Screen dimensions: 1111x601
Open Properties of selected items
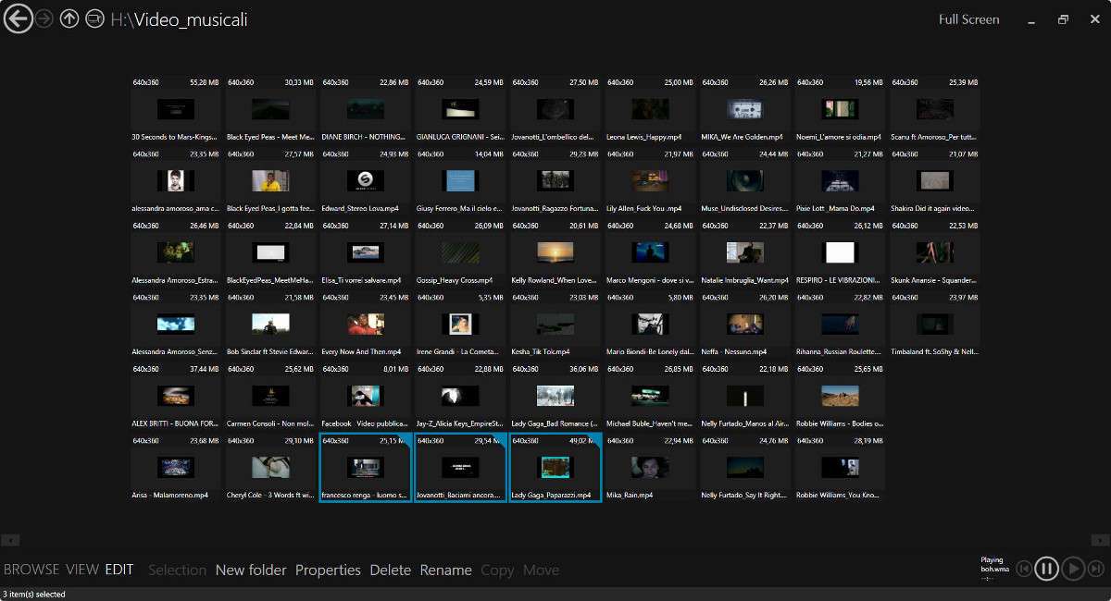point(328,570)
